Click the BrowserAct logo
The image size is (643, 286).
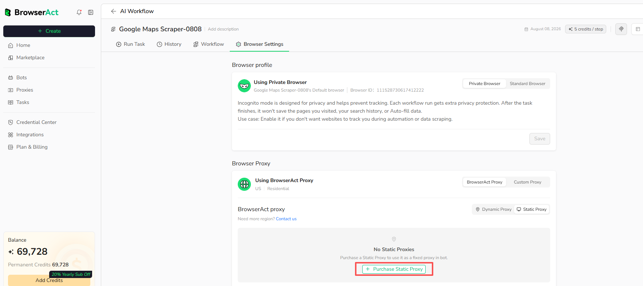click(x=31, y=12)
